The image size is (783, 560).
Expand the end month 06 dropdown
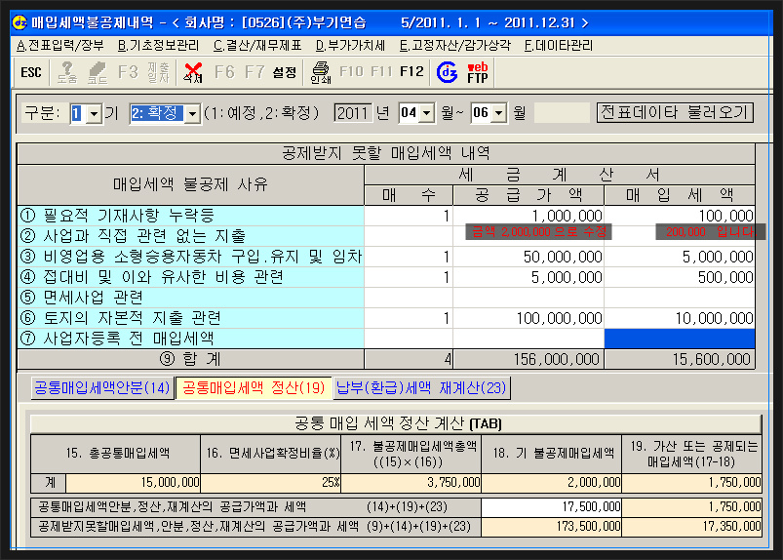tap(498, 113)
